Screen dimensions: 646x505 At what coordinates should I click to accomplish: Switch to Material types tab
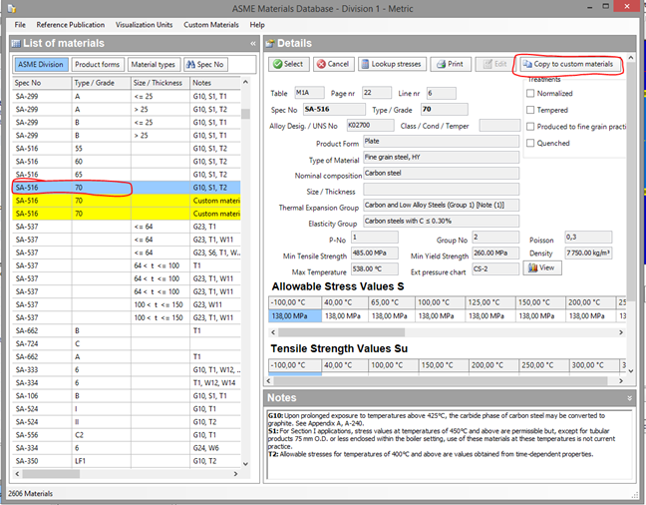(154, 64)
